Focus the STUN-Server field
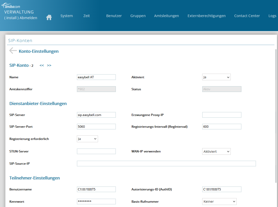 pos(96,151)
